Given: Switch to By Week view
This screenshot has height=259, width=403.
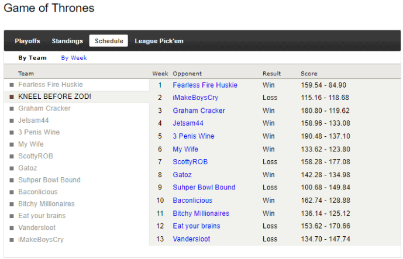Looking at the screenshot, I should 74,58.
